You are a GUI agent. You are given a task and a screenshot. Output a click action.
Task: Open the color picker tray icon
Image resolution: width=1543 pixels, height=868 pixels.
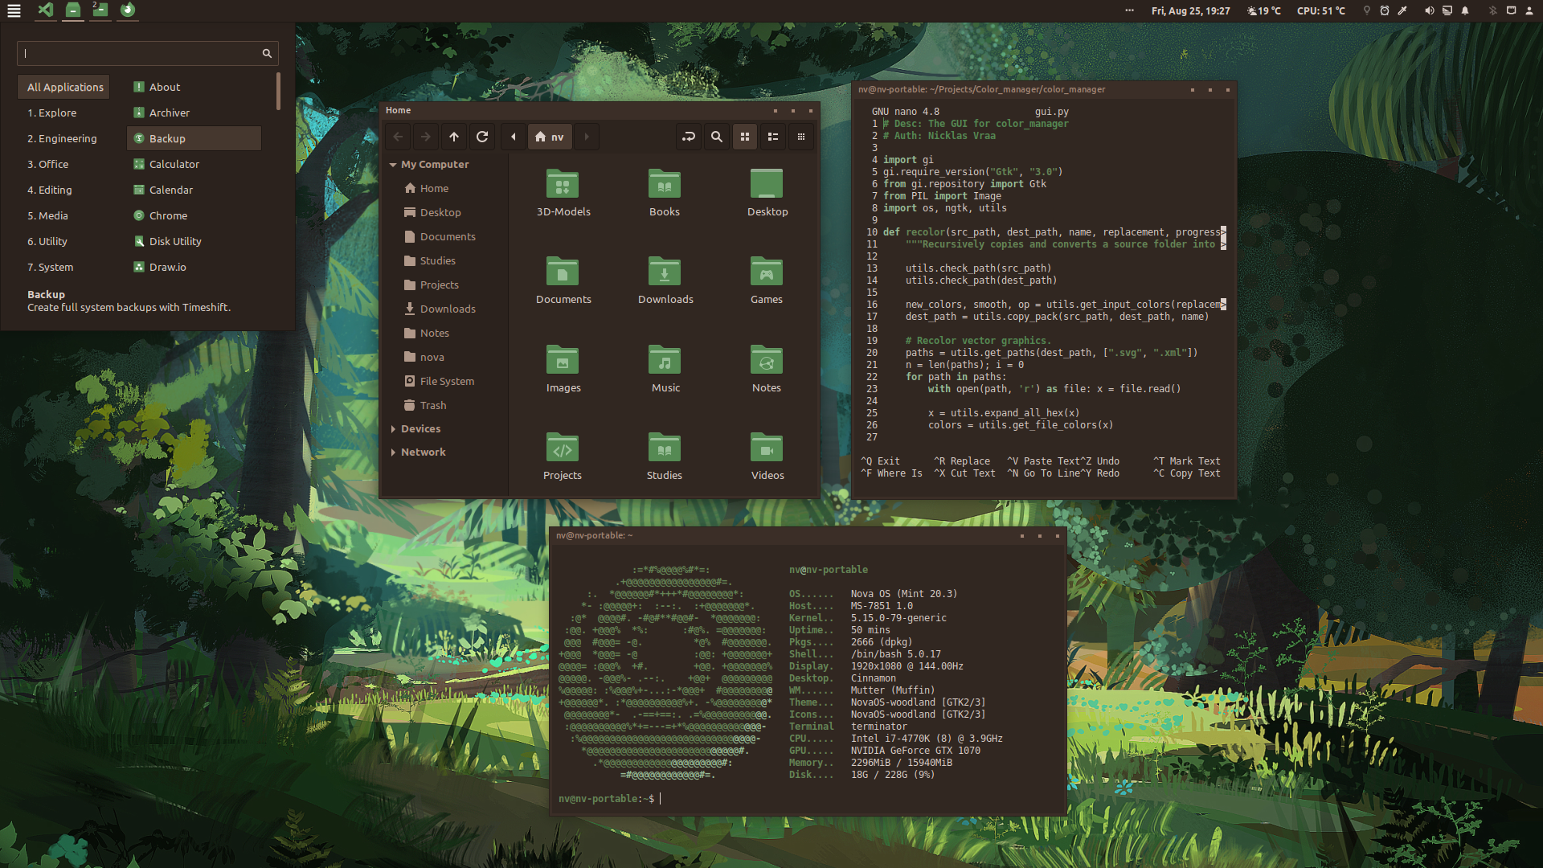pos(1402,10)
